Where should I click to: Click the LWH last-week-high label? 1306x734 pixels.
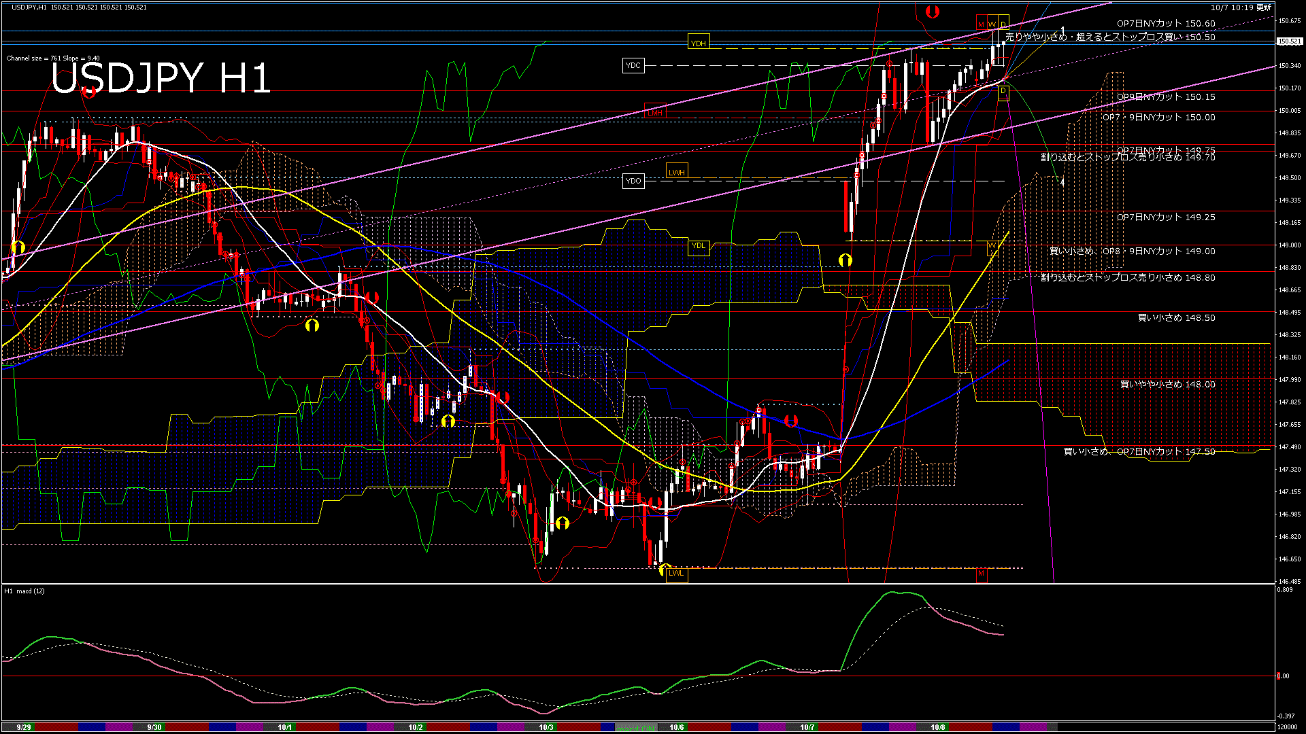point(676,173)
